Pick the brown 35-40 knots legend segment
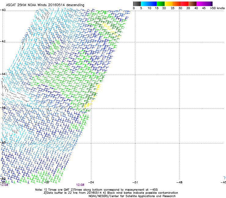The height and width of the screenshot is (198, 226). pos(192,4)
